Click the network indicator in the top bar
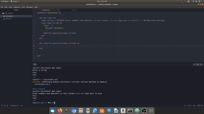This screenshot has height=114, width=204. (193, 1)
